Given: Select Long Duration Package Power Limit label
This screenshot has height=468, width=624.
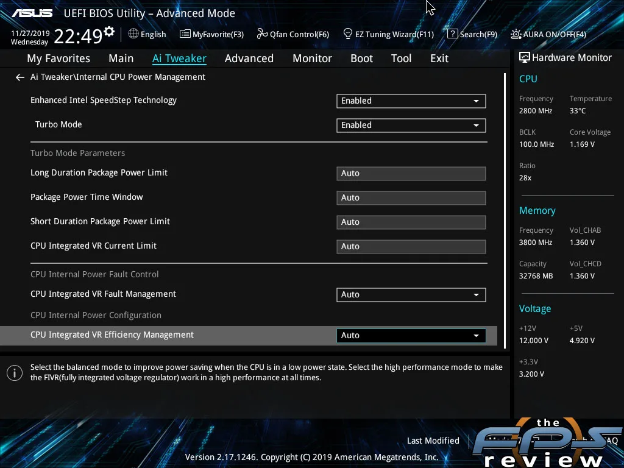Looking at the screenshot, I should (x=99, y=172).
